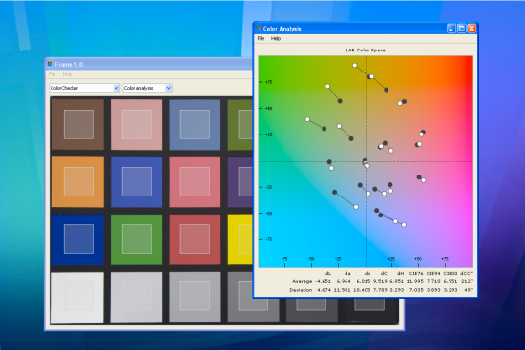The width and height of the screenshot is (525, 350).
Task: Click the white grayscale patch
Action: tap(77, 298)
